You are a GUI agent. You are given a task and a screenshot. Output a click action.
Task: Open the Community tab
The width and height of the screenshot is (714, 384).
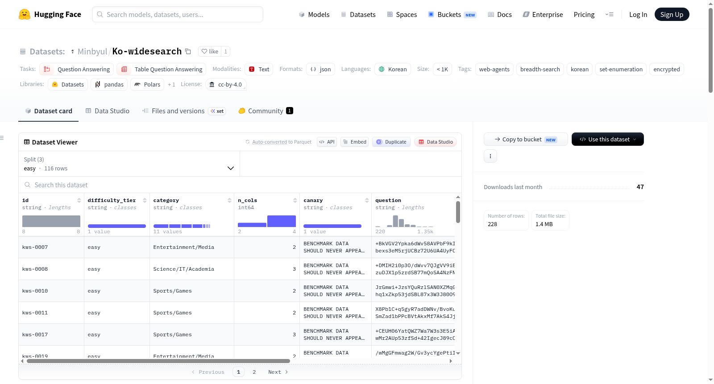pos(266,111)
